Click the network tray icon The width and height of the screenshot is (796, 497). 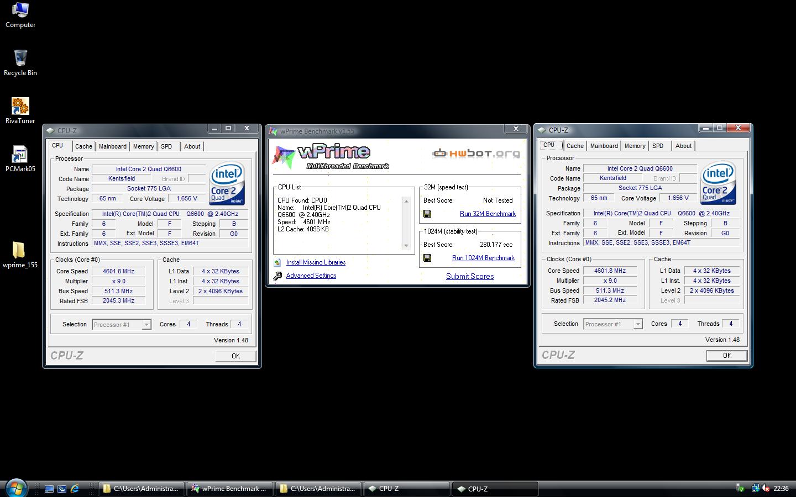coord(755,488)
